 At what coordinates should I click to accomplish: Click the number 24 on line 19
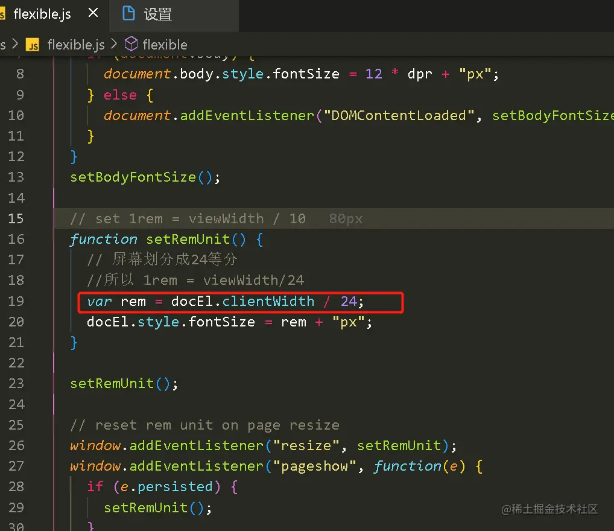point(349,301)
